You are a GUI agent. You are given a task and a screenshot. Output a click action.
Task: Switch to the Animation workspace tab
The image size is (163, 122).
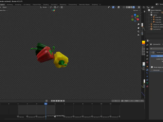54,5
